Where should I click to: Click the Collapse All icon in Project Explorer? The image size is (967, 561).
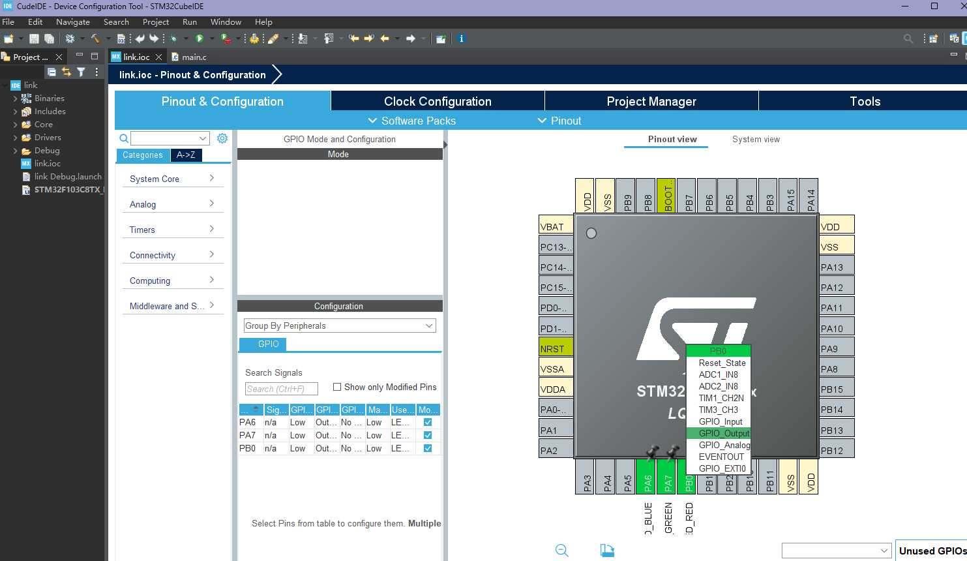pyautogui.click(x=52, y=72)
